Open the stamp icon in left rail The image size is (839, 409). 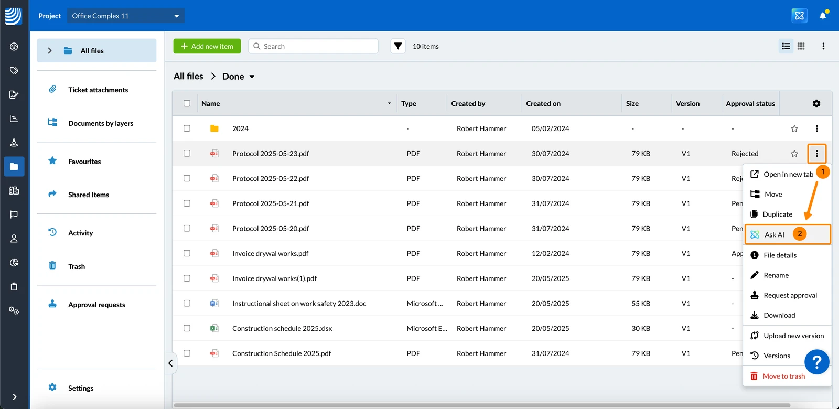pos(14,143)
